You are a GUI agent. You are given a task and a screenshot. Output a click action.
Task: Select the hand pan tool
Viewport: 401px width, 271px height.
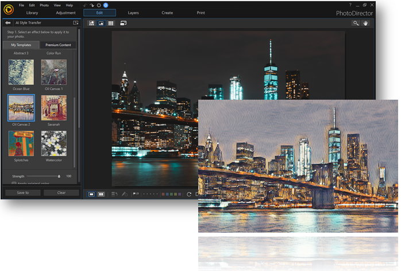pyautogui.click(x=365, y=23)
